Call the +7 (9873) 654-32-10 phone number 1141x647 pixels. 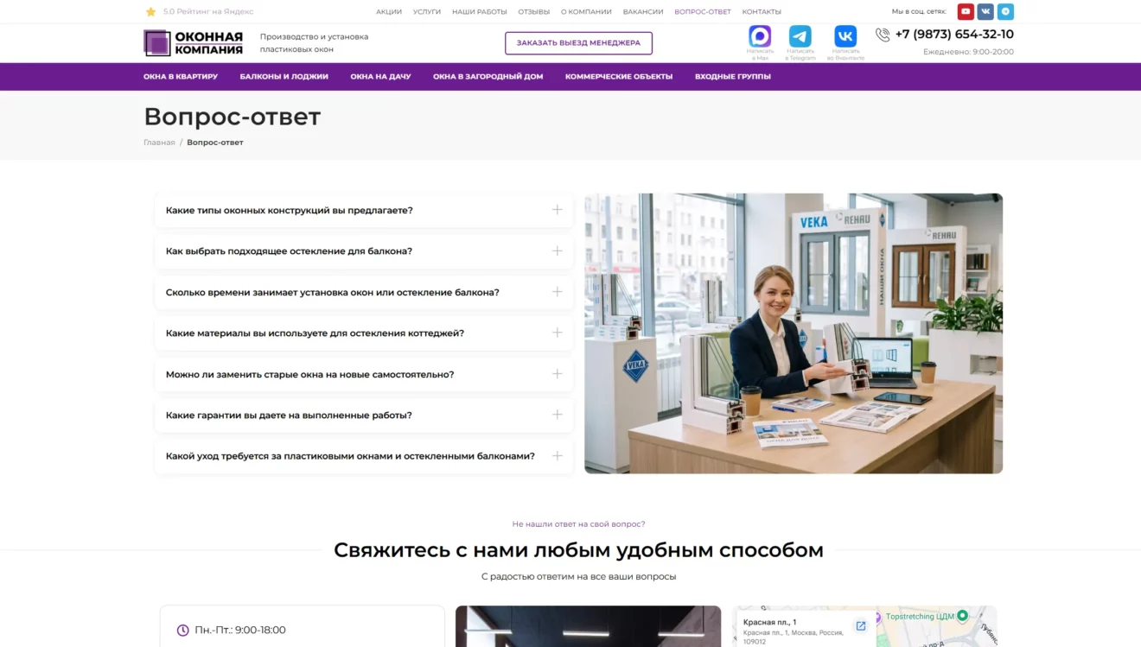coord(954,35)
